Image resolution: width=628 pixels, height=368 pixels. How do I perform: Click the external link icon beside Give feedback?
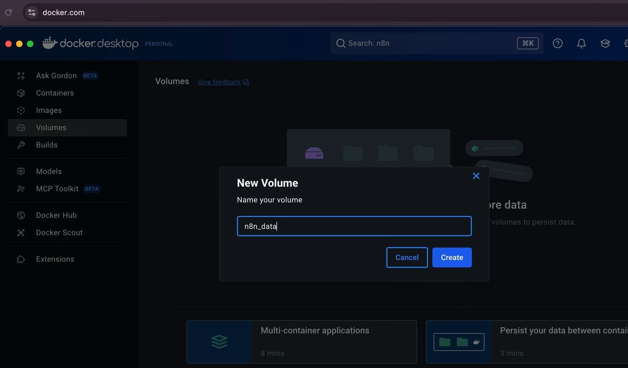(x=246, y=82)
